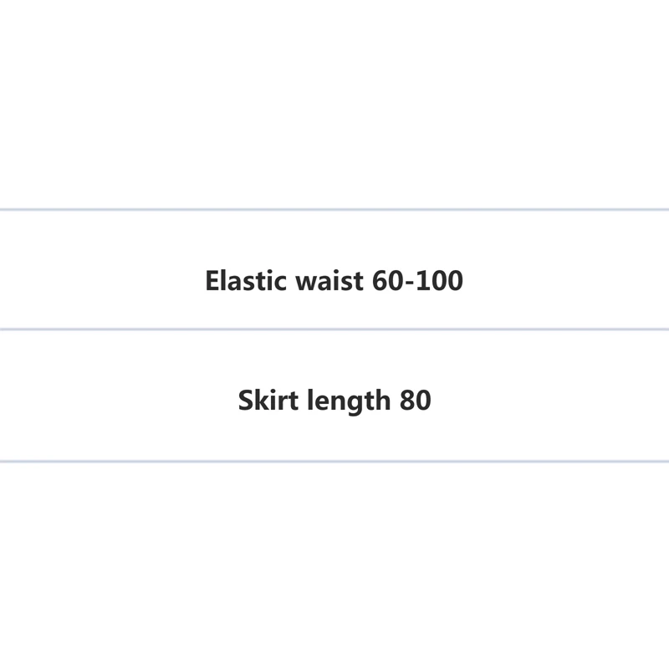Click the word "Elastic"

coord(244,281)
